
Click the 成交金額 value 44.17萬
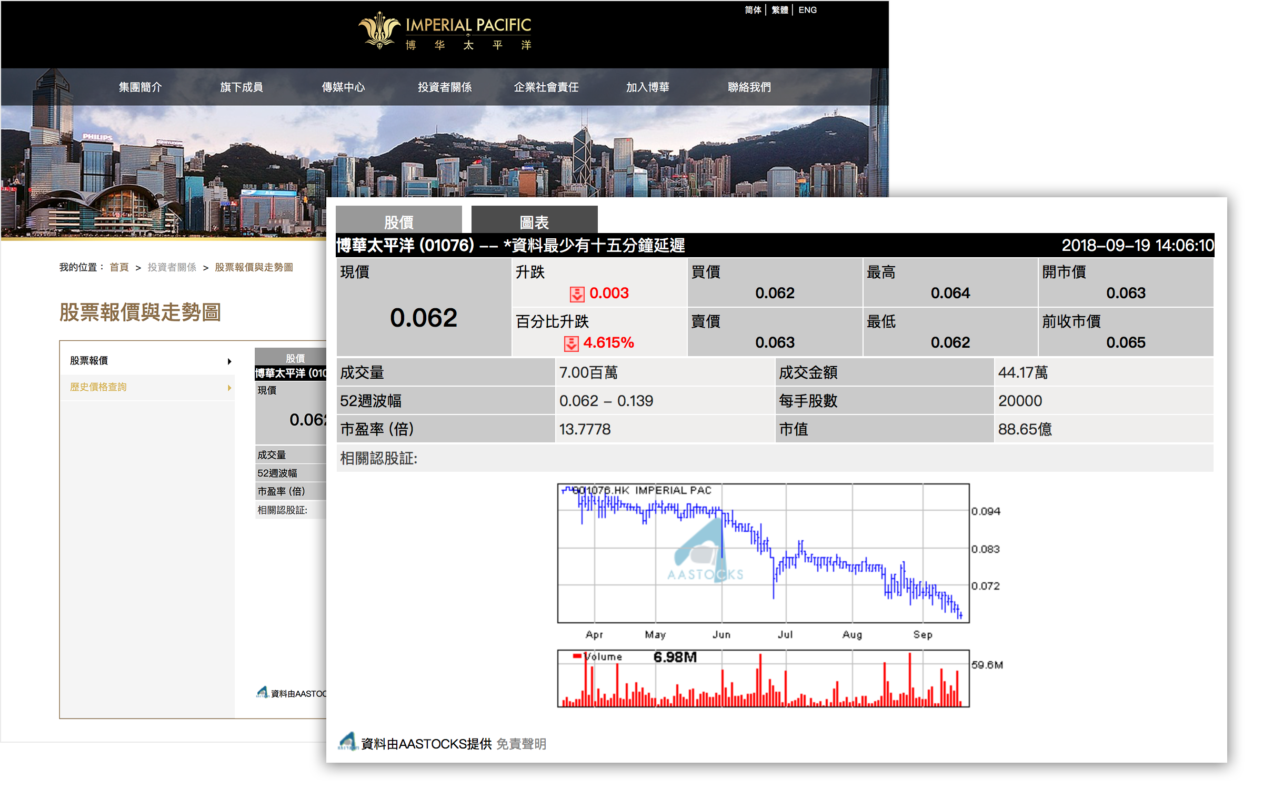(1023, 372)
